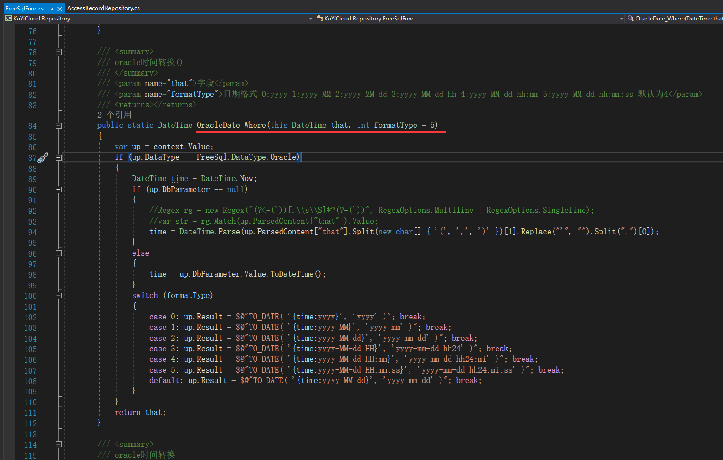Switch to the AccessRecordRepository.cs tab

pyautogui.click(x=103, y=8)
